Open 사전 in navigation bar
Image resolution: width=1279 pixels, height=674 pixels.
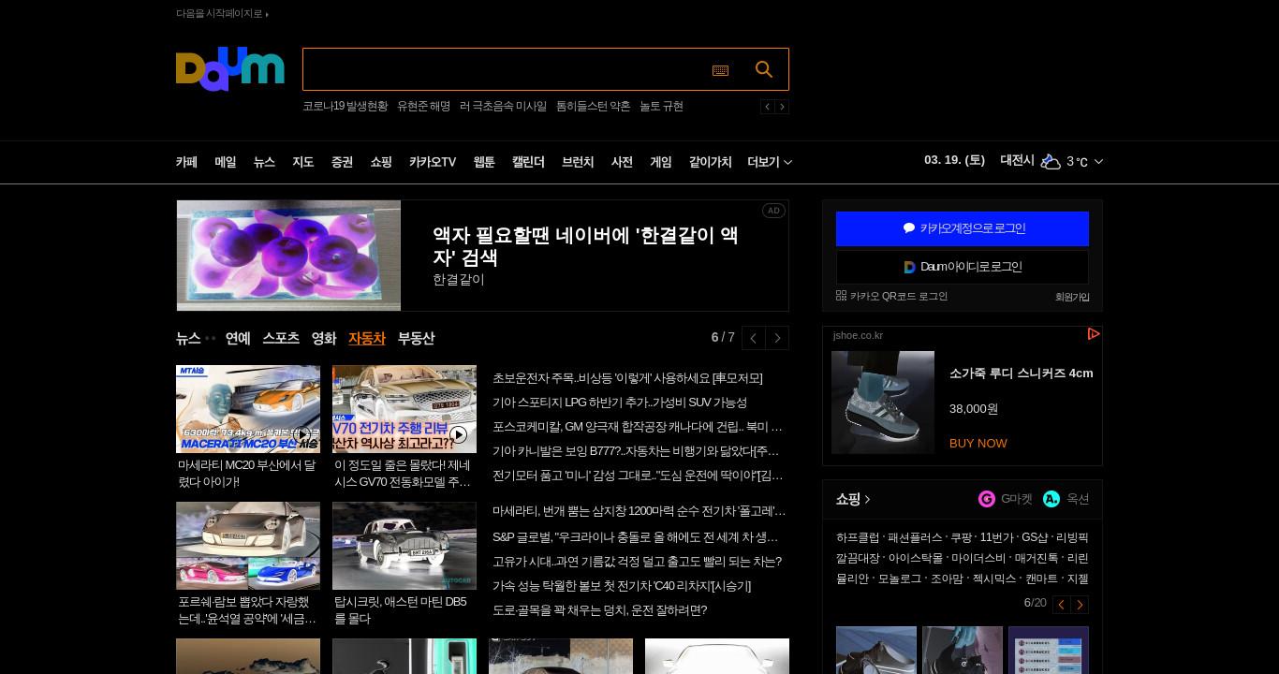click(x=623, y=162)
